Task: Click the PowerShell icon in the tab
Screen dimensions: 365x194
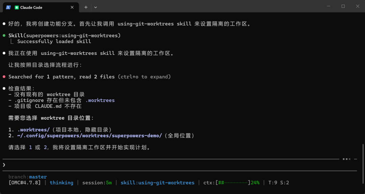Action: click(8, 7)
